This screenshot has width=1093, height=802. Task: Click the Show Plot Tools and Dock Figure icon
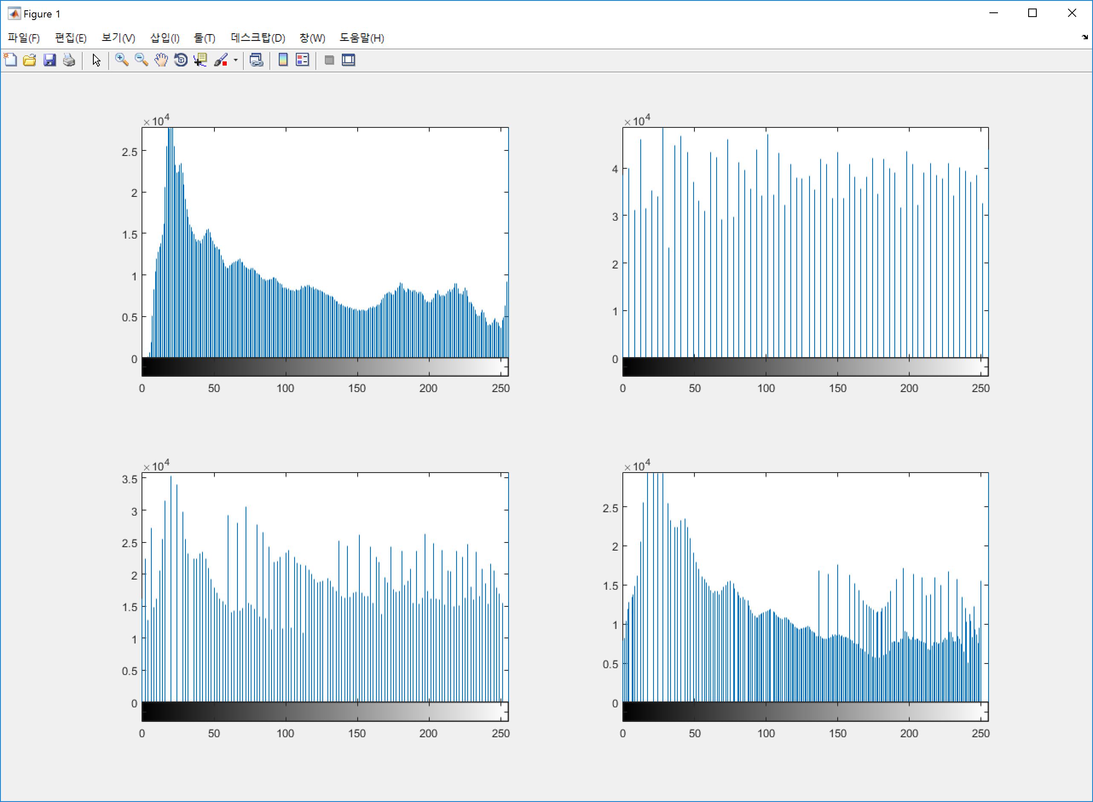click(349, 60)
